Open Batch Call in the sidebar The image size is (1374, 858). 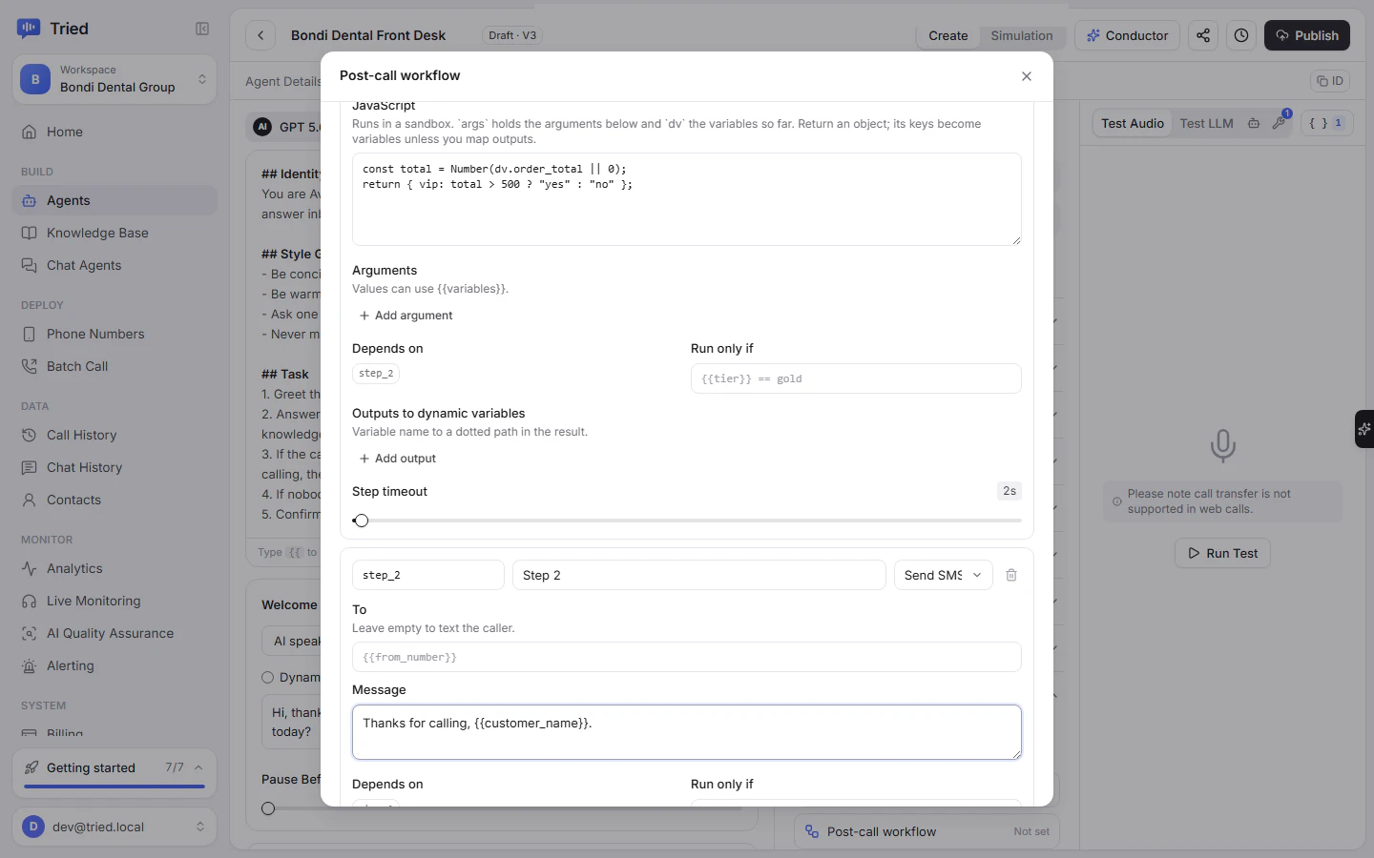pos(114,366)
